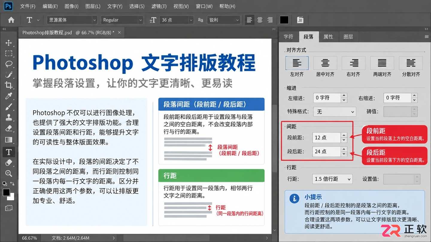Adjust the 段后距 stepper arrows
Viewport: 431px width, 242px height.
(x=344, y=151)
